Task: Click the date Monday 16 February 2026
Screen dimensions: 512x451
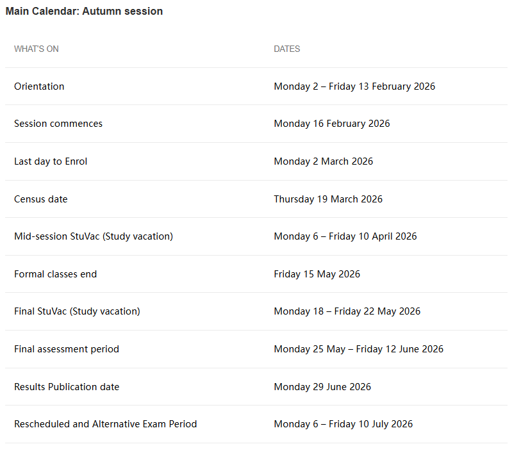Action: [332, 124]
